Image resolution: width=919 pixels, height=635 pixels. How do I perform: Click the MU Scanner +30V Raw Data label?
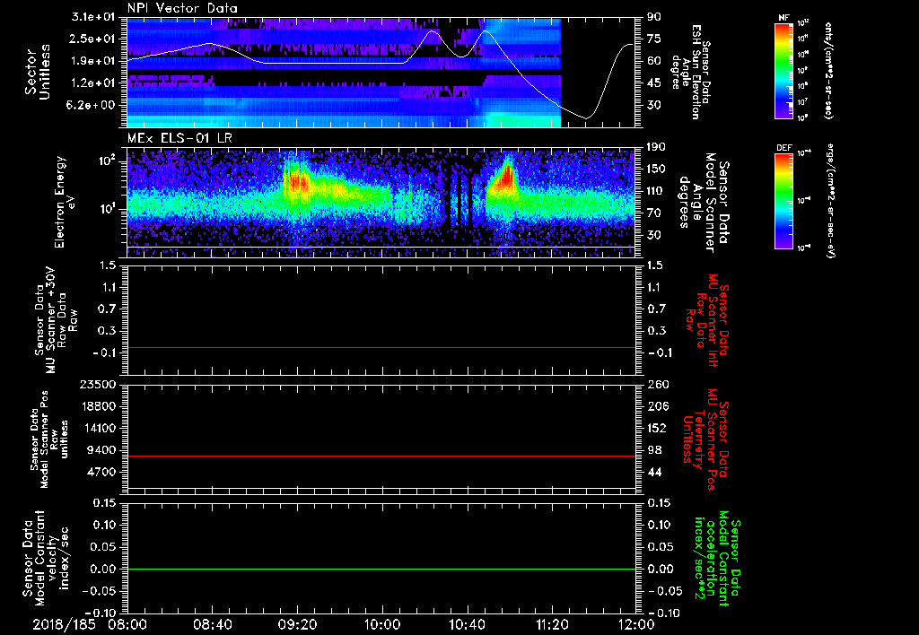coord(57,320)
